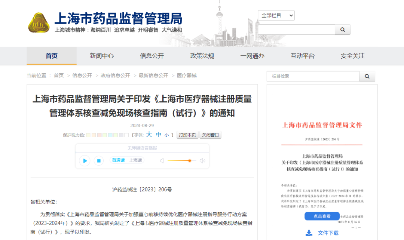Viewport: 404px width, 240px height.
Task: Open the 政策法规 navigation tab
Action: click(x=202, y=56)
